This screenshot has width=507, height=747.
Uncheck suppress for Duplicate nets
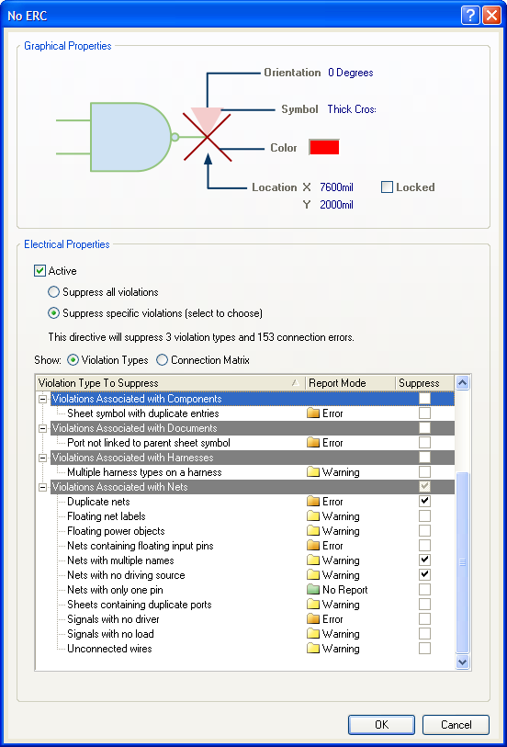pos(424,501)
